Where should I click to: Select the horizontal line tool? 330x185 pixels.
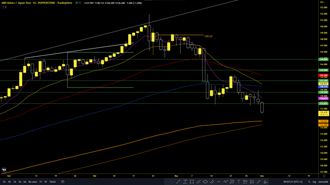(219, 182)
